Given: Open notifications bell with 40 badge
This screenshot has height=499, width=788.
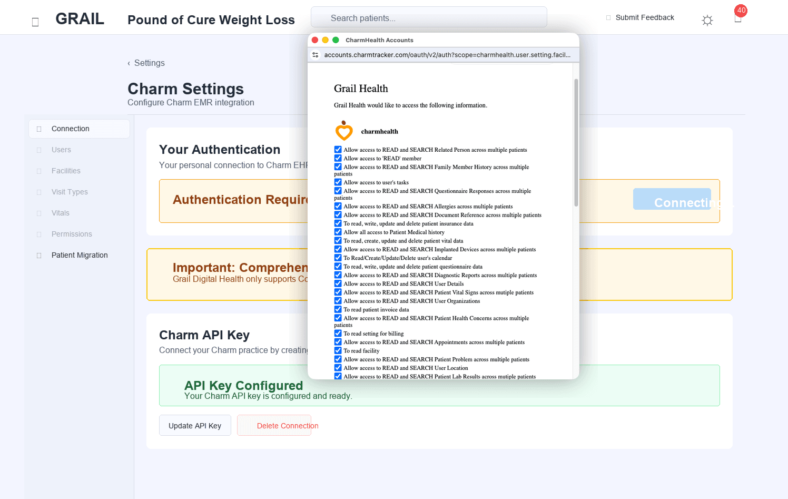Looking at the screenshot, I should 738,16.
